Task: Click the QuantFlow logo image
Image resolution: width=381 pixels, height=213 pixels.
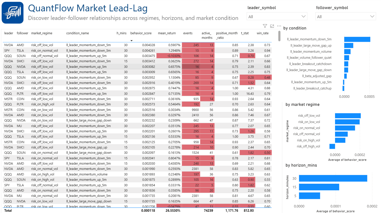Action: pyautogui.click(x=13, y=13)
